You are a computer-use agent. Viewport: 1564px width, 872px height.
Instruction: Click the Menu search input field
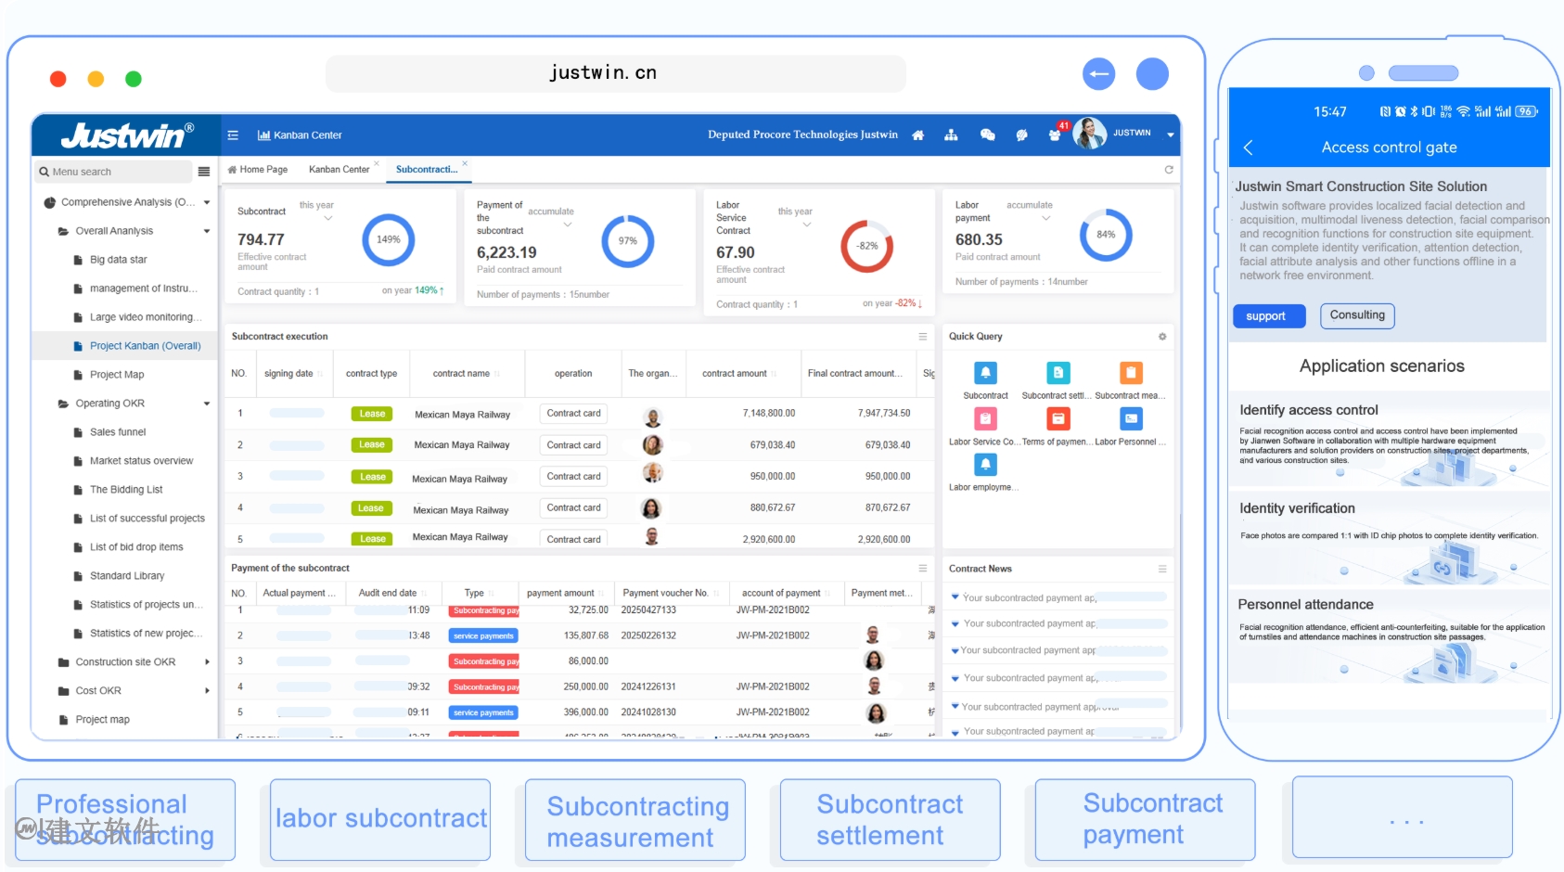pos(116,172)
